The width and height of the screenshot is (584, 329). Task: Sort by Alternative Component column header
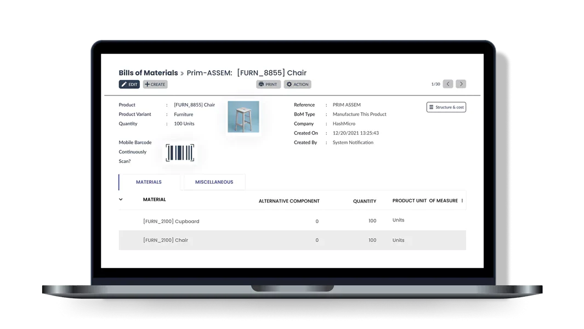point(289,201)
